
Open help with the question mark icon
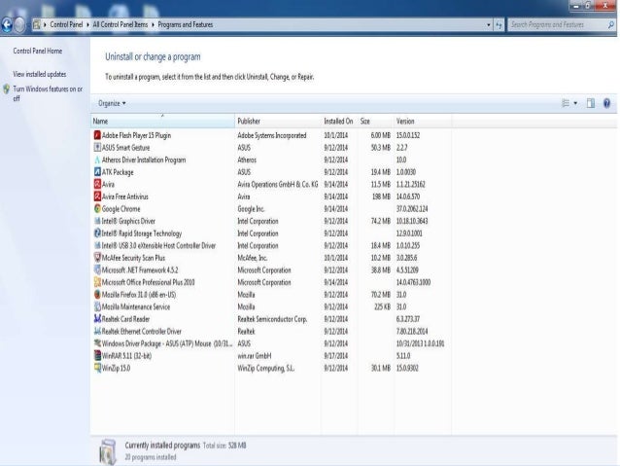click(x=606, y=102)
